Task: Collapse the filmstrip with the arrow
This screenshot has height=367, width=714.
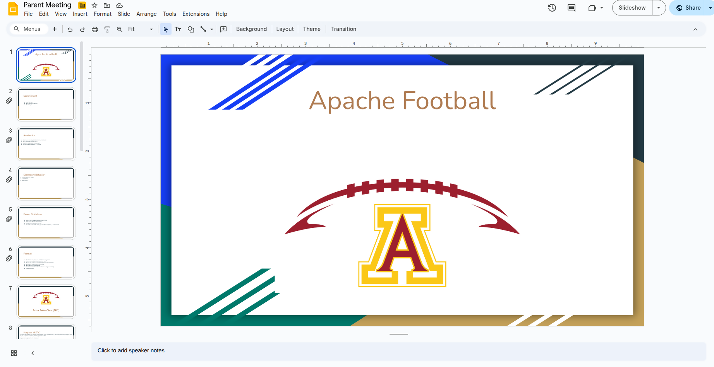Action: click(x=33, y=353)
